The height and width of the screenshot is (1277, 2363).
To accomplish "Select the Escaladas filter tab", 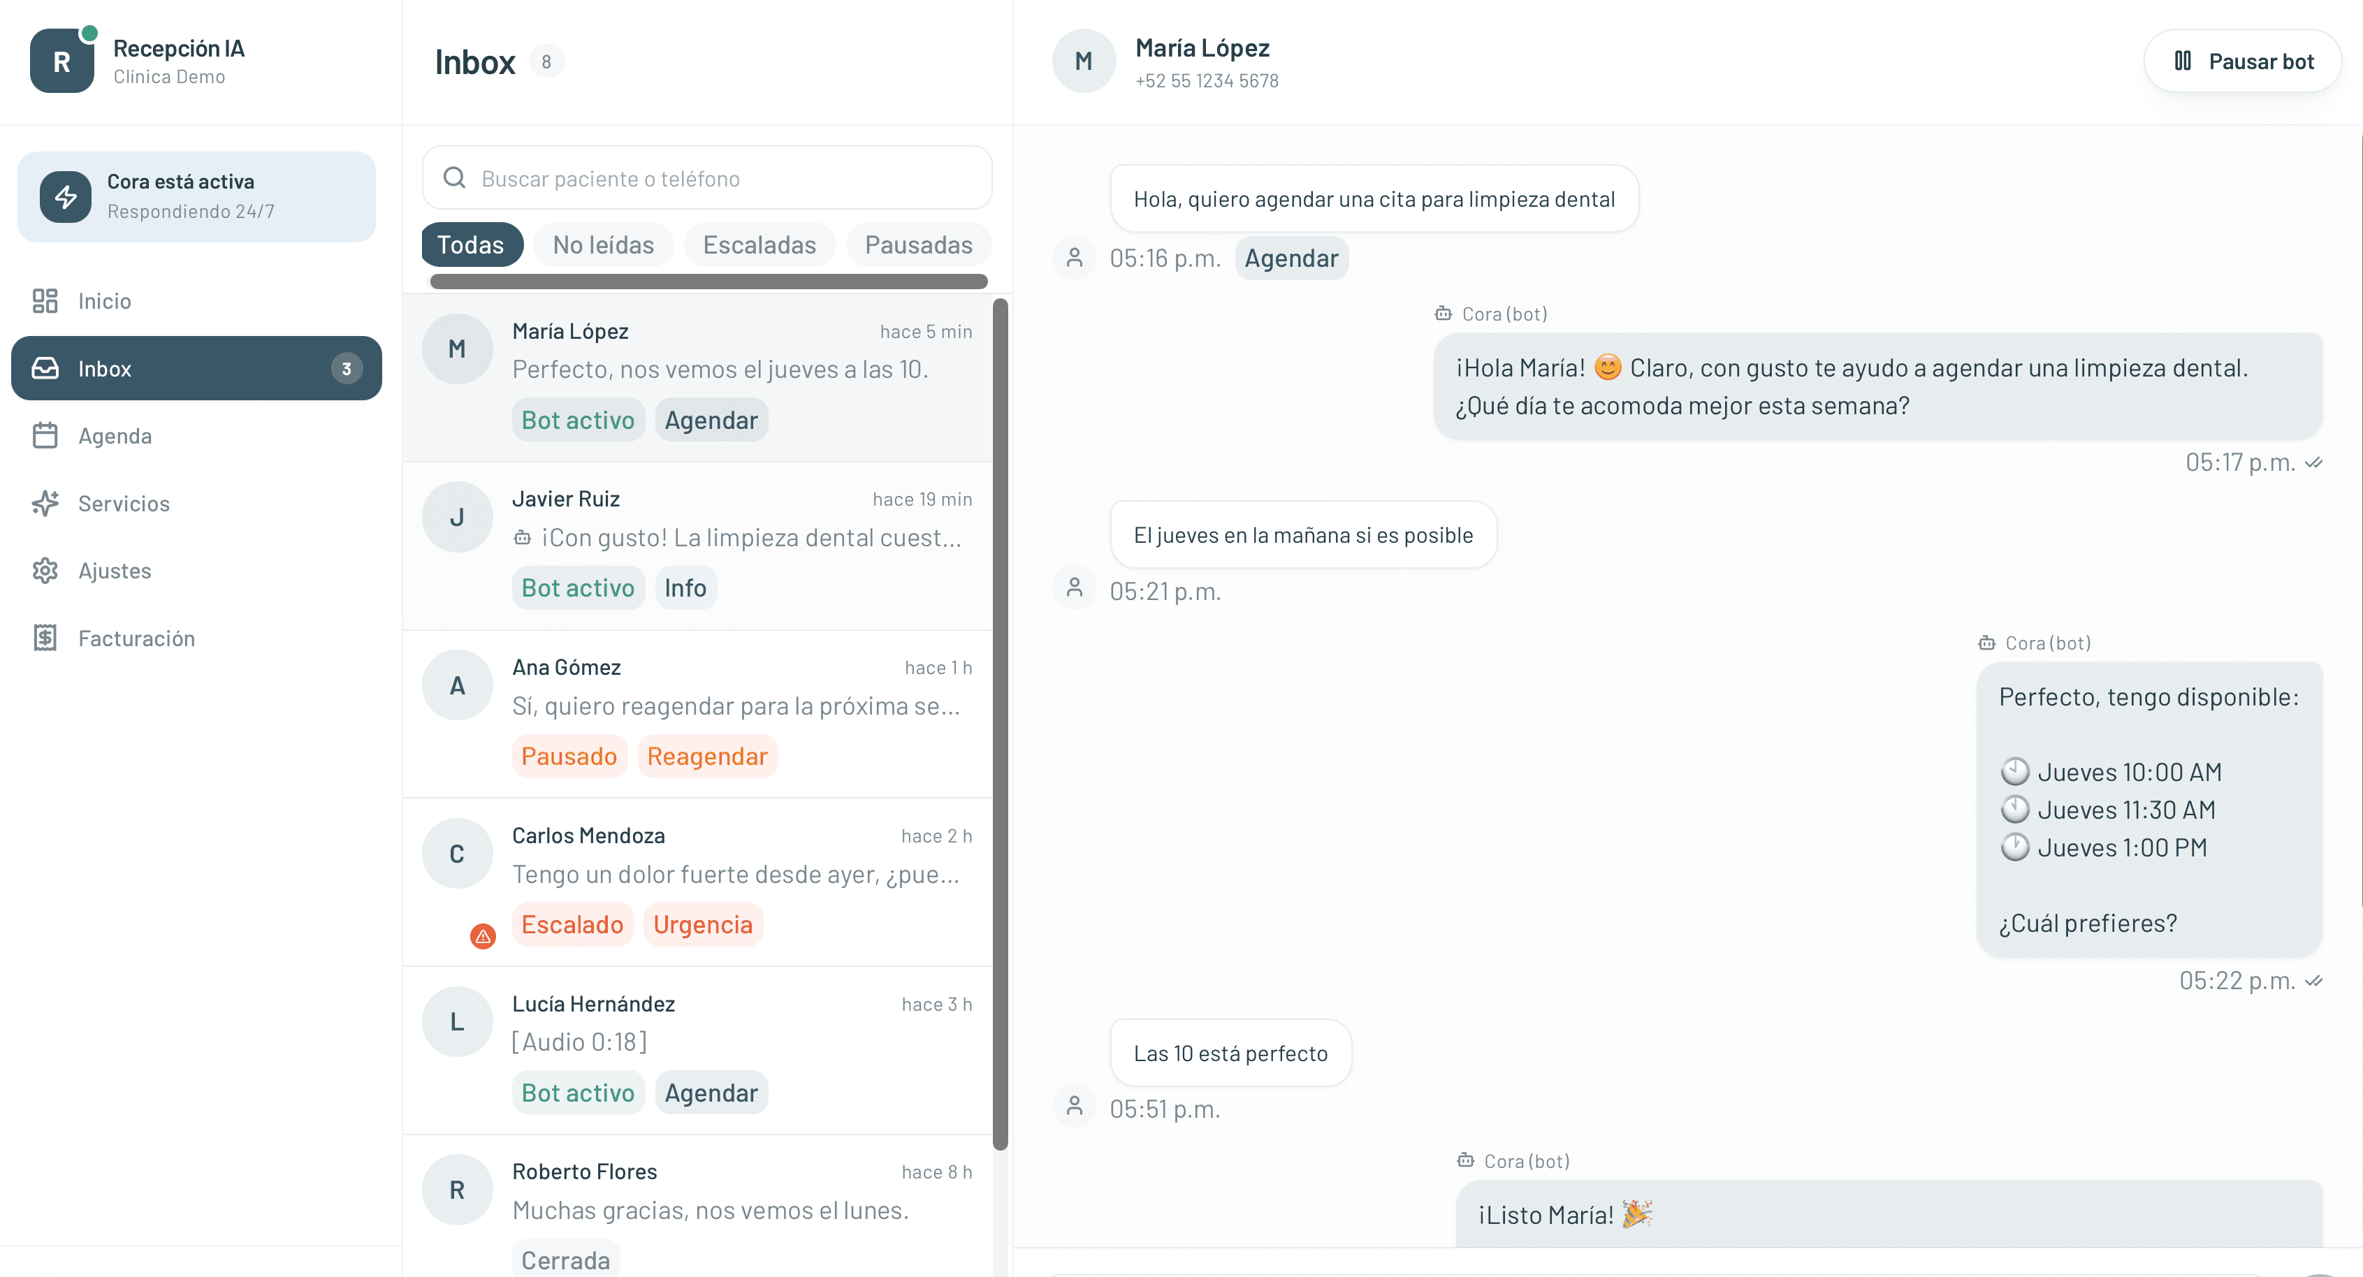I will [x=759, y=245].
